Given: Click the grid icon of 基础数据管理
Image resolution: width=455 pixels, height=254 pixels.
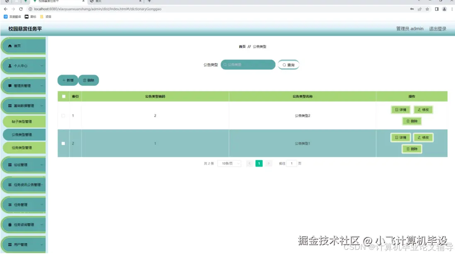Looking at the screenshot, I should tap(10, 106).
